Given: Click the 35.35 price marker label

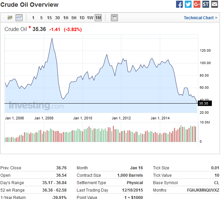Looking at the screenshot, I should [x=205, y=103].
